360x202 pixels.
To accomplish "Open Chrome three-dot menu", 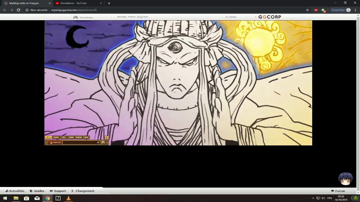I will pyautogui.click(x=355, y=10).
